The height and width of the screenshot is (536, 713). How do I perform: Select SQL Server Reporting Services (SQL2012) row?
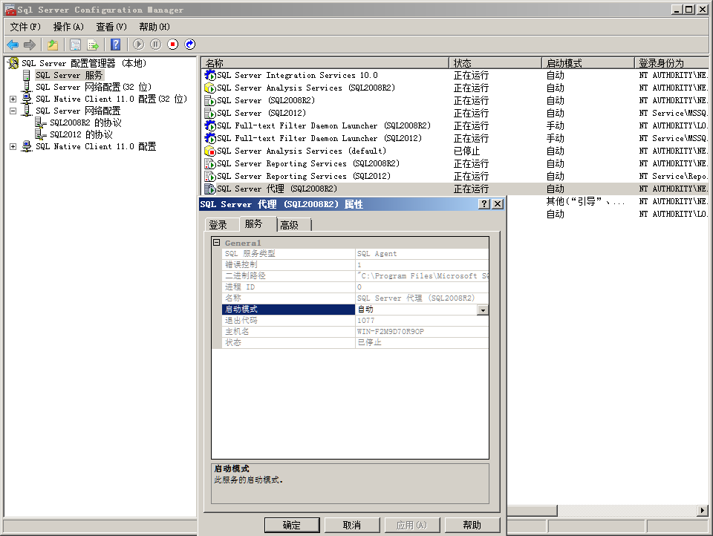click(455, 176)
